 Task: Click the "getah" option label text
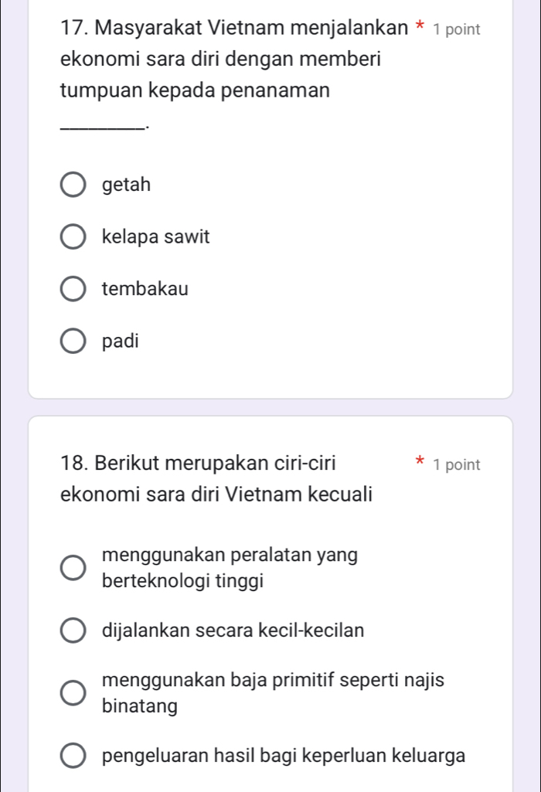[x=126, y=185]
